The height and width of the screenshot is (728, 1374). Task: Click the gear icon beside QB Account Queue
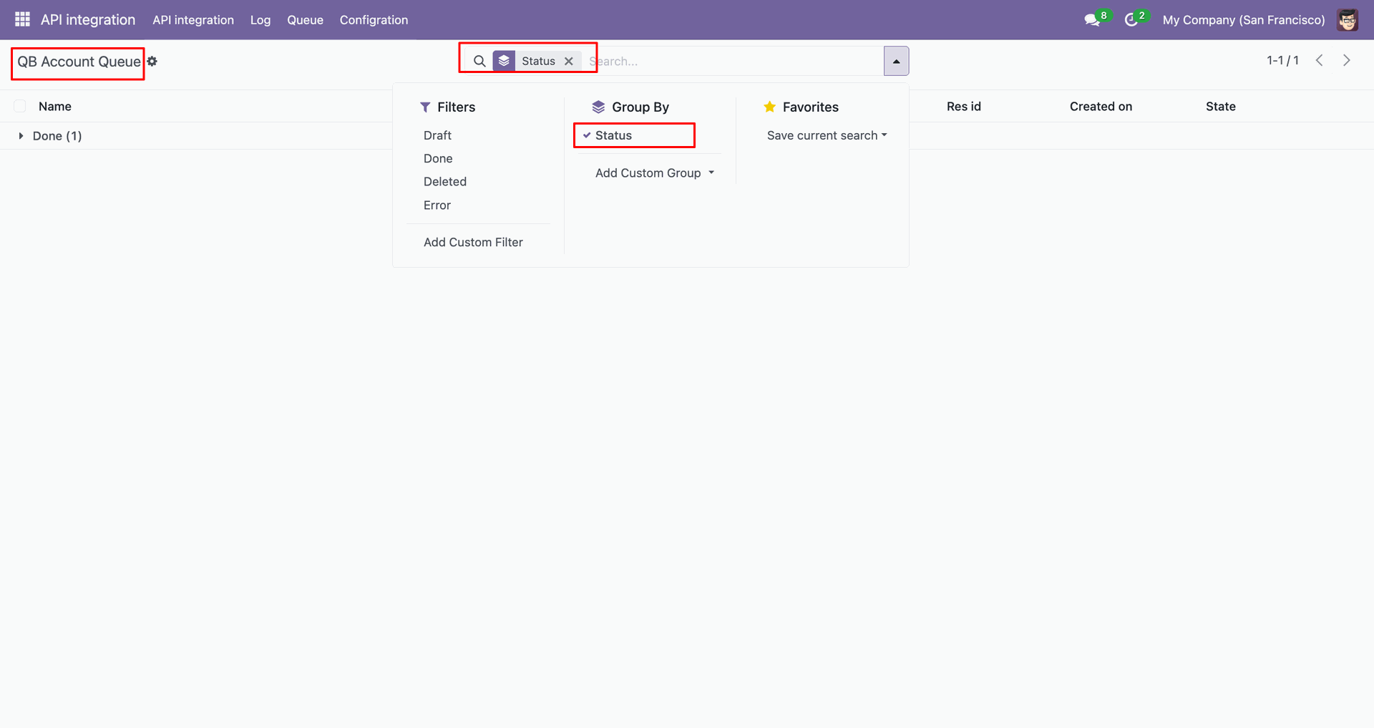(152, 62)
